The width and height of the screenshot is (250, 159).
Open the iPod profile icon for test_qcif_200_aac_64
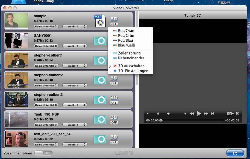point(100,139)
